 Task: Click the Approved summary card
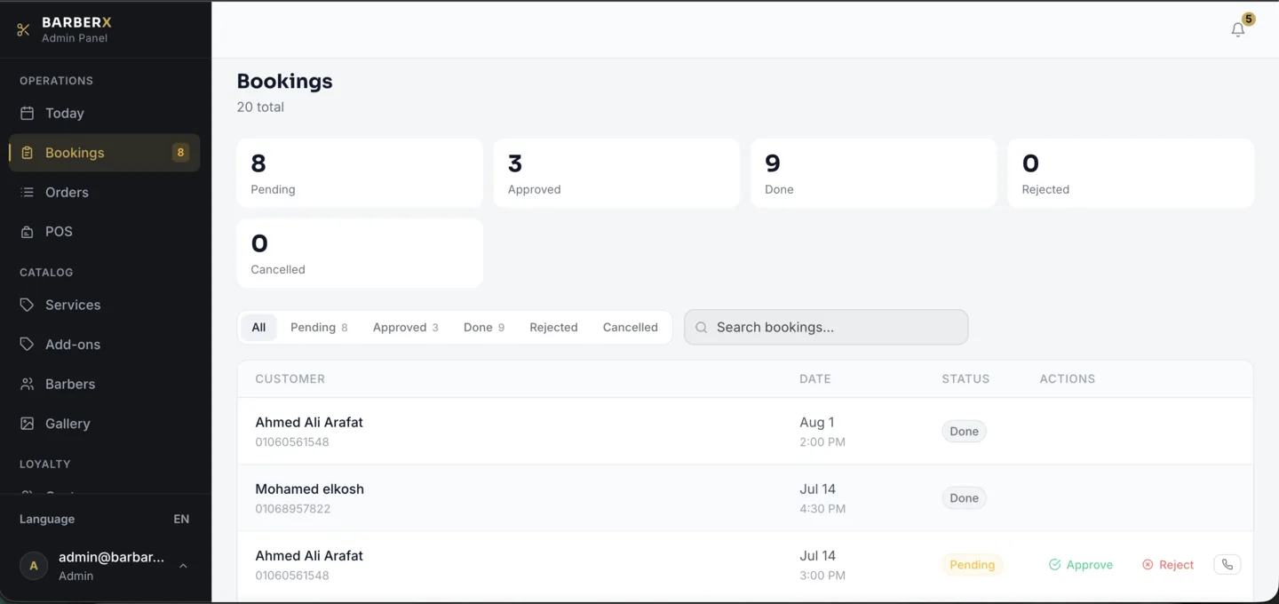(616, 173)
